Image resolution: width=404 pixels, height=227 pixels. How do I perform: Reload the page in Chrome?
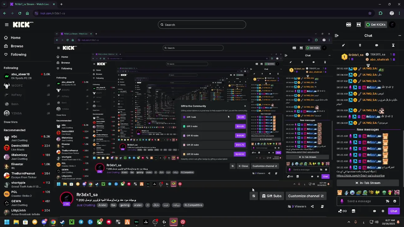20,13
